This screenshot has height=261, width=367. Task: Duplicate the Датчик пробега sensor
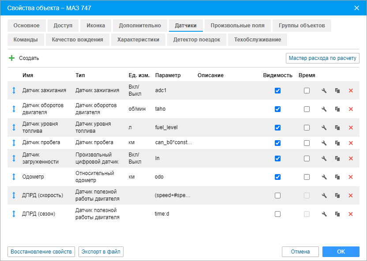(x=337, y=143)
